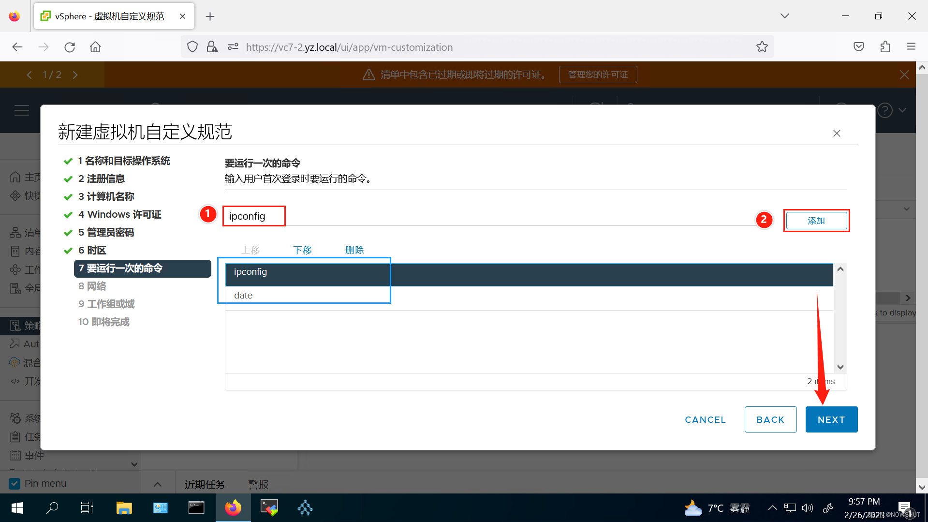This screenshot has width=928, height=522.
Task: Go to step 5 administrator password
Action: [106, 232]
